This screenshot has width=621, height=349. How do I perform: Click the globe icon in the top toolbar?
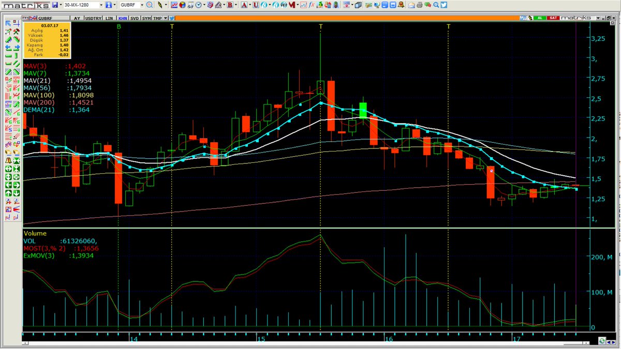(376, 5)
